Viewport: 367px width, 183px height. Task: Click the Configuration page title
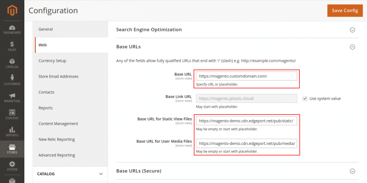pos(53,11)
